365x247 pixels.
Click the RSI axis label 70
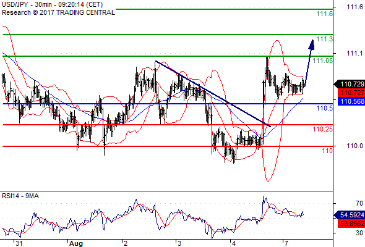click(x=359, y=203)
